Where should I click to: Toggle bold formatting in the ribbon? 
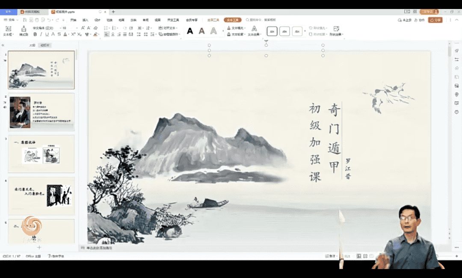pyautogui.click(x=35, y=34)
